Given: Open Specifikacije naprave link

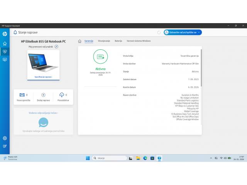Looking at the screenshot, I should 43,77.
